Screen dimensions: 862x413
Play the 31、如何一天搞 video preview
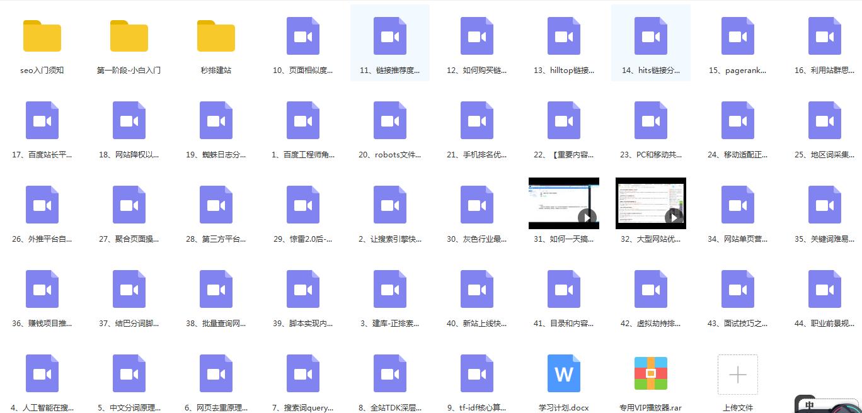coord(563,203)
